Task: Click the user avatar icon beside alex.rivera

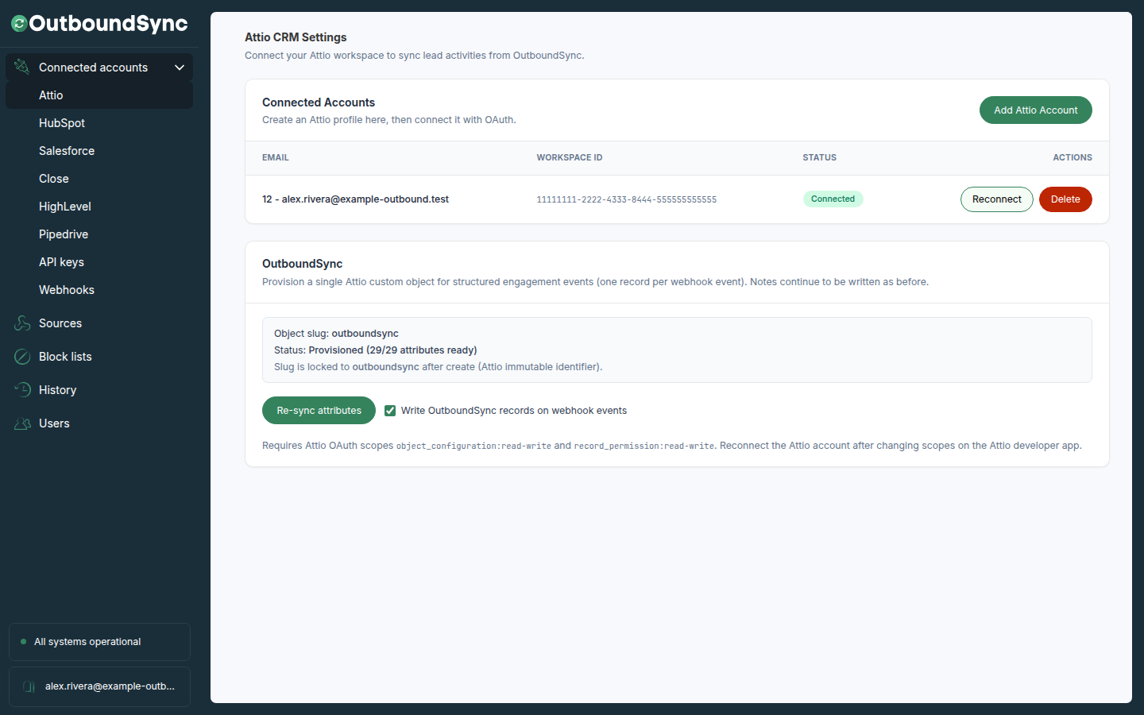Action: point(29,686)
